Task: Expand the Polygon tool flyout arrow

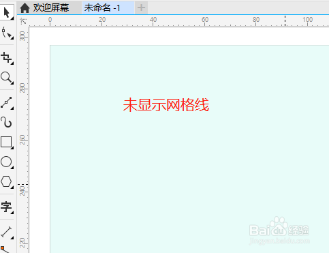Action: point(12,187)
